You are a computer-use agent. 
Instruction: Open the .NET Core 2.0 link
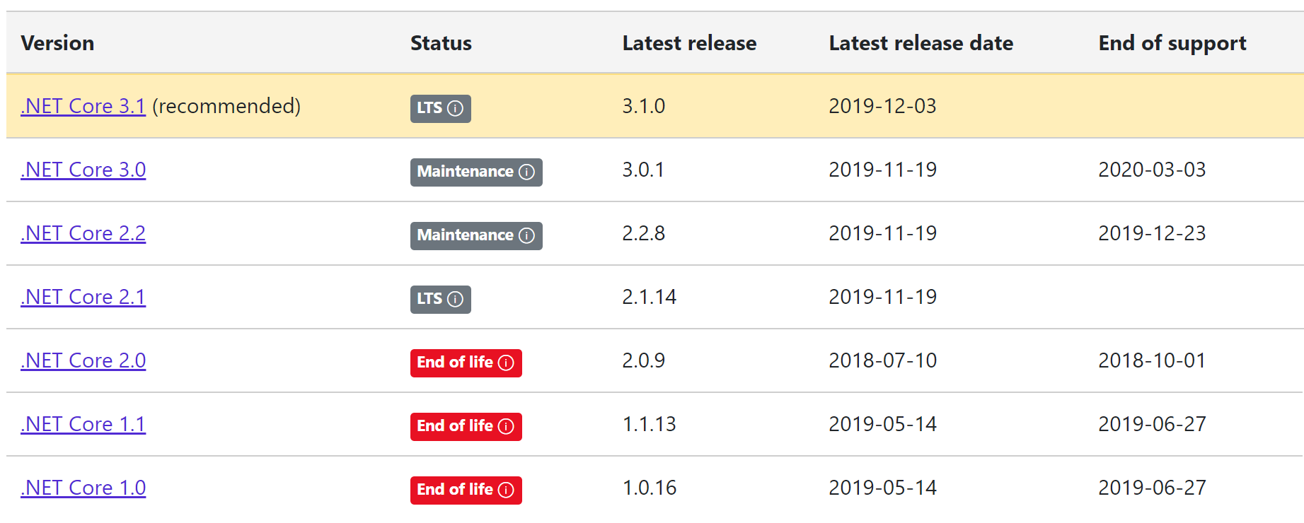[83, 360]
